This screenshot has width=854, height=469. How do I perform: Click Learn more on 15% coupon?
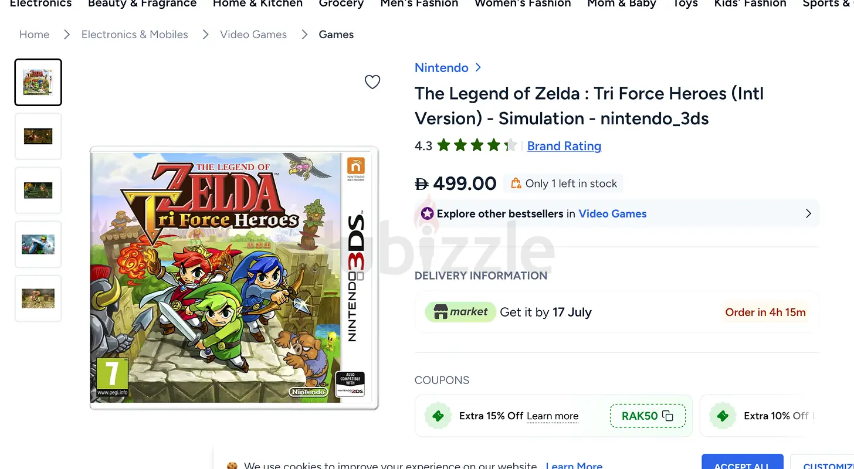pos(553,416)
